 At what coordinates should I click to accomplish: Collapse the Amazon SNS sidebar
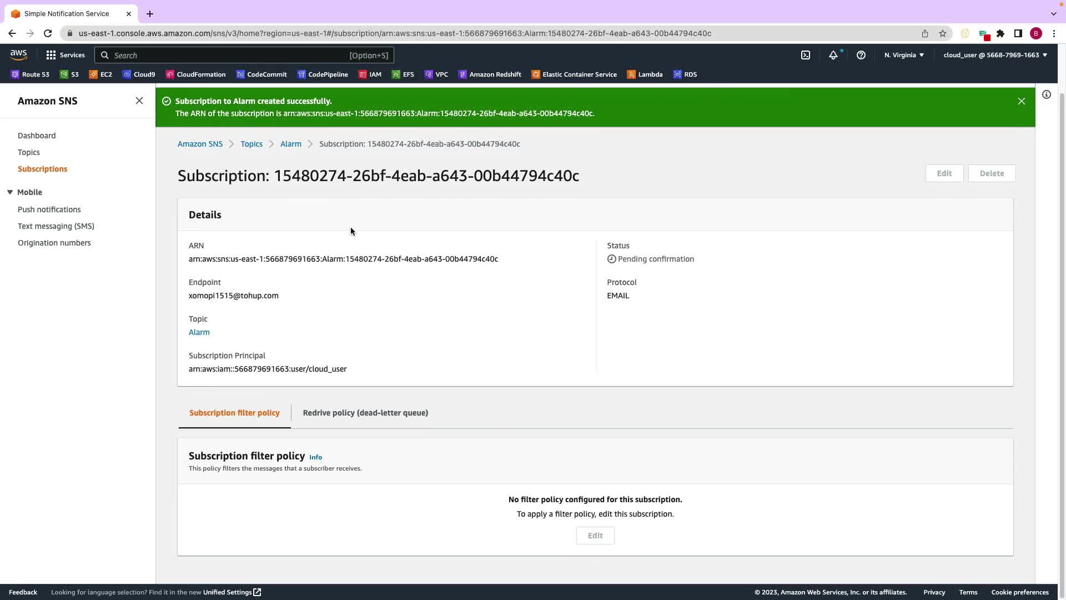pos(139,101)
